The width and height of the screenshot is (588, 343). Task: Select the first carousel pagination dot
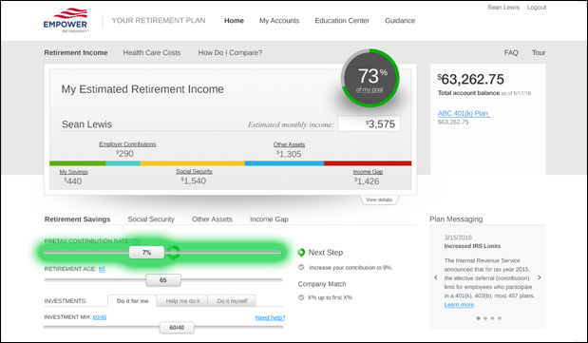478,318
